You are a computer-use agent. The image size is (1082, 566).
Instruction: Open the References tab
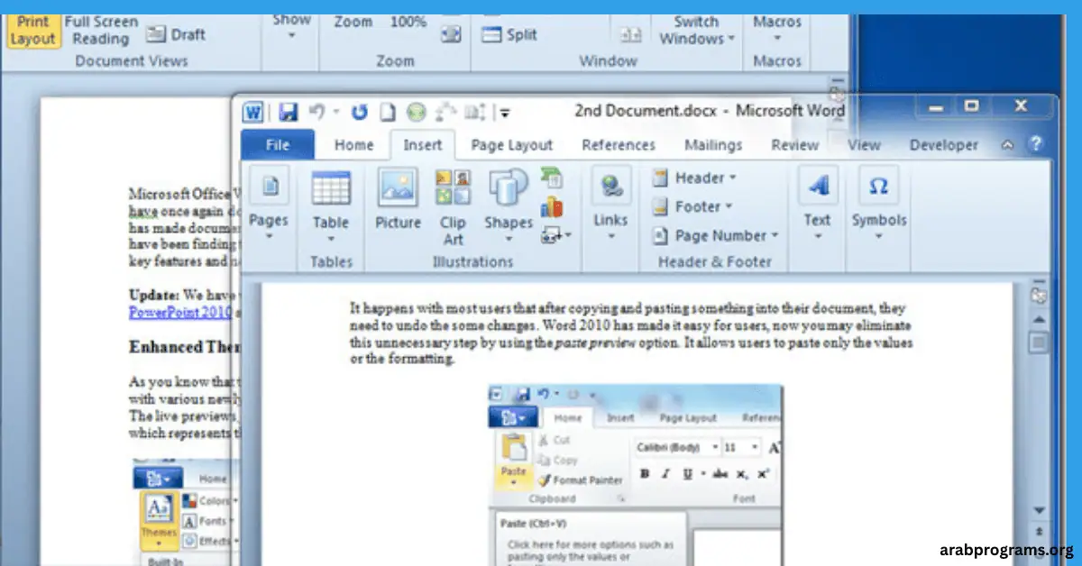point(618,144)
